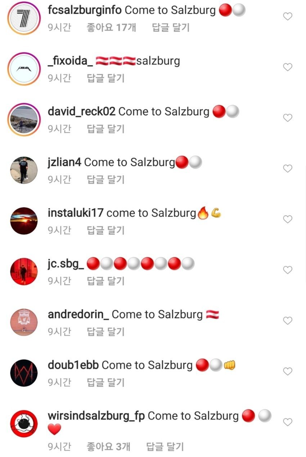Screen dimensions: 306x457
Task: Like david_reck02's comment
Action: [x=288, y=118]
